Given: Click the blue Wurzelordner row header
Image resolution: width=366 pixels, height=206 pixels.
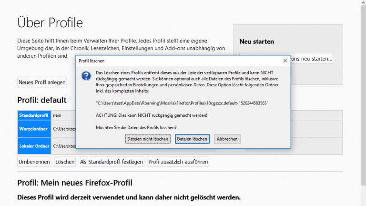Looking at the screenshot, I should [34, 129].
